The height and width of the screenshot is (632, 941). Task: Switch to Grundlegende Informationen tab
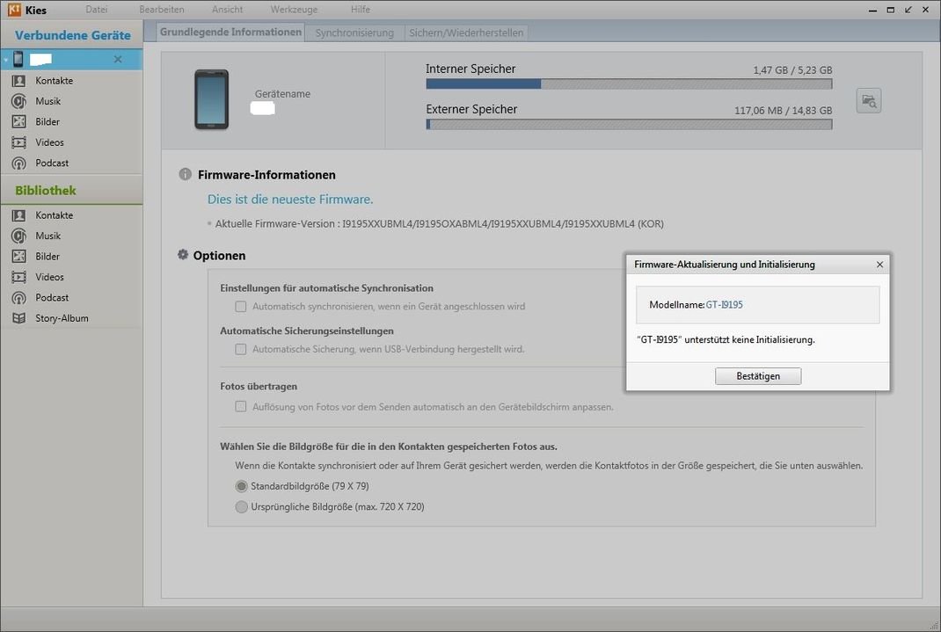[230, 33]
